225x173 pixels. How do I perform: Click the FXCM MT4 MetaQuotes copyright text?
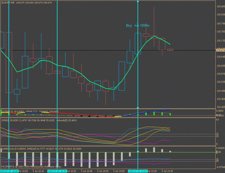tap(32, 167)
